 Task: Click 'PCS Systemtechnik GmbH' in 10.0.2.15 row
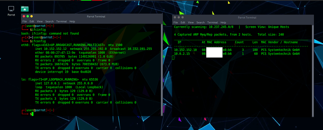280,54
